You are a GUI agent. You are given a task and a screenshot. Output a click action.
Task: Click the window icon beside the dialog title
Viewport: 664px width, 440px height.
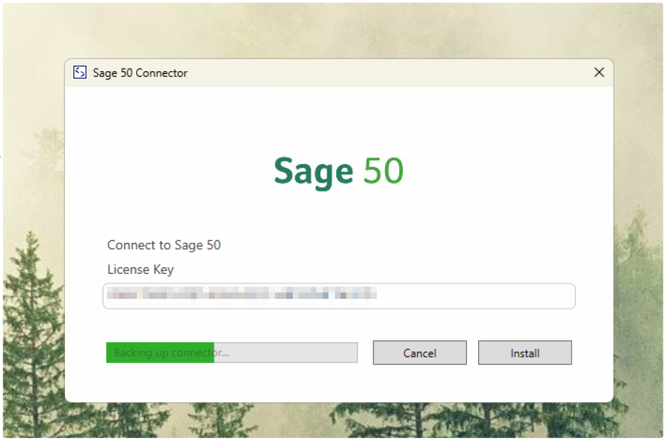(80, 72)
